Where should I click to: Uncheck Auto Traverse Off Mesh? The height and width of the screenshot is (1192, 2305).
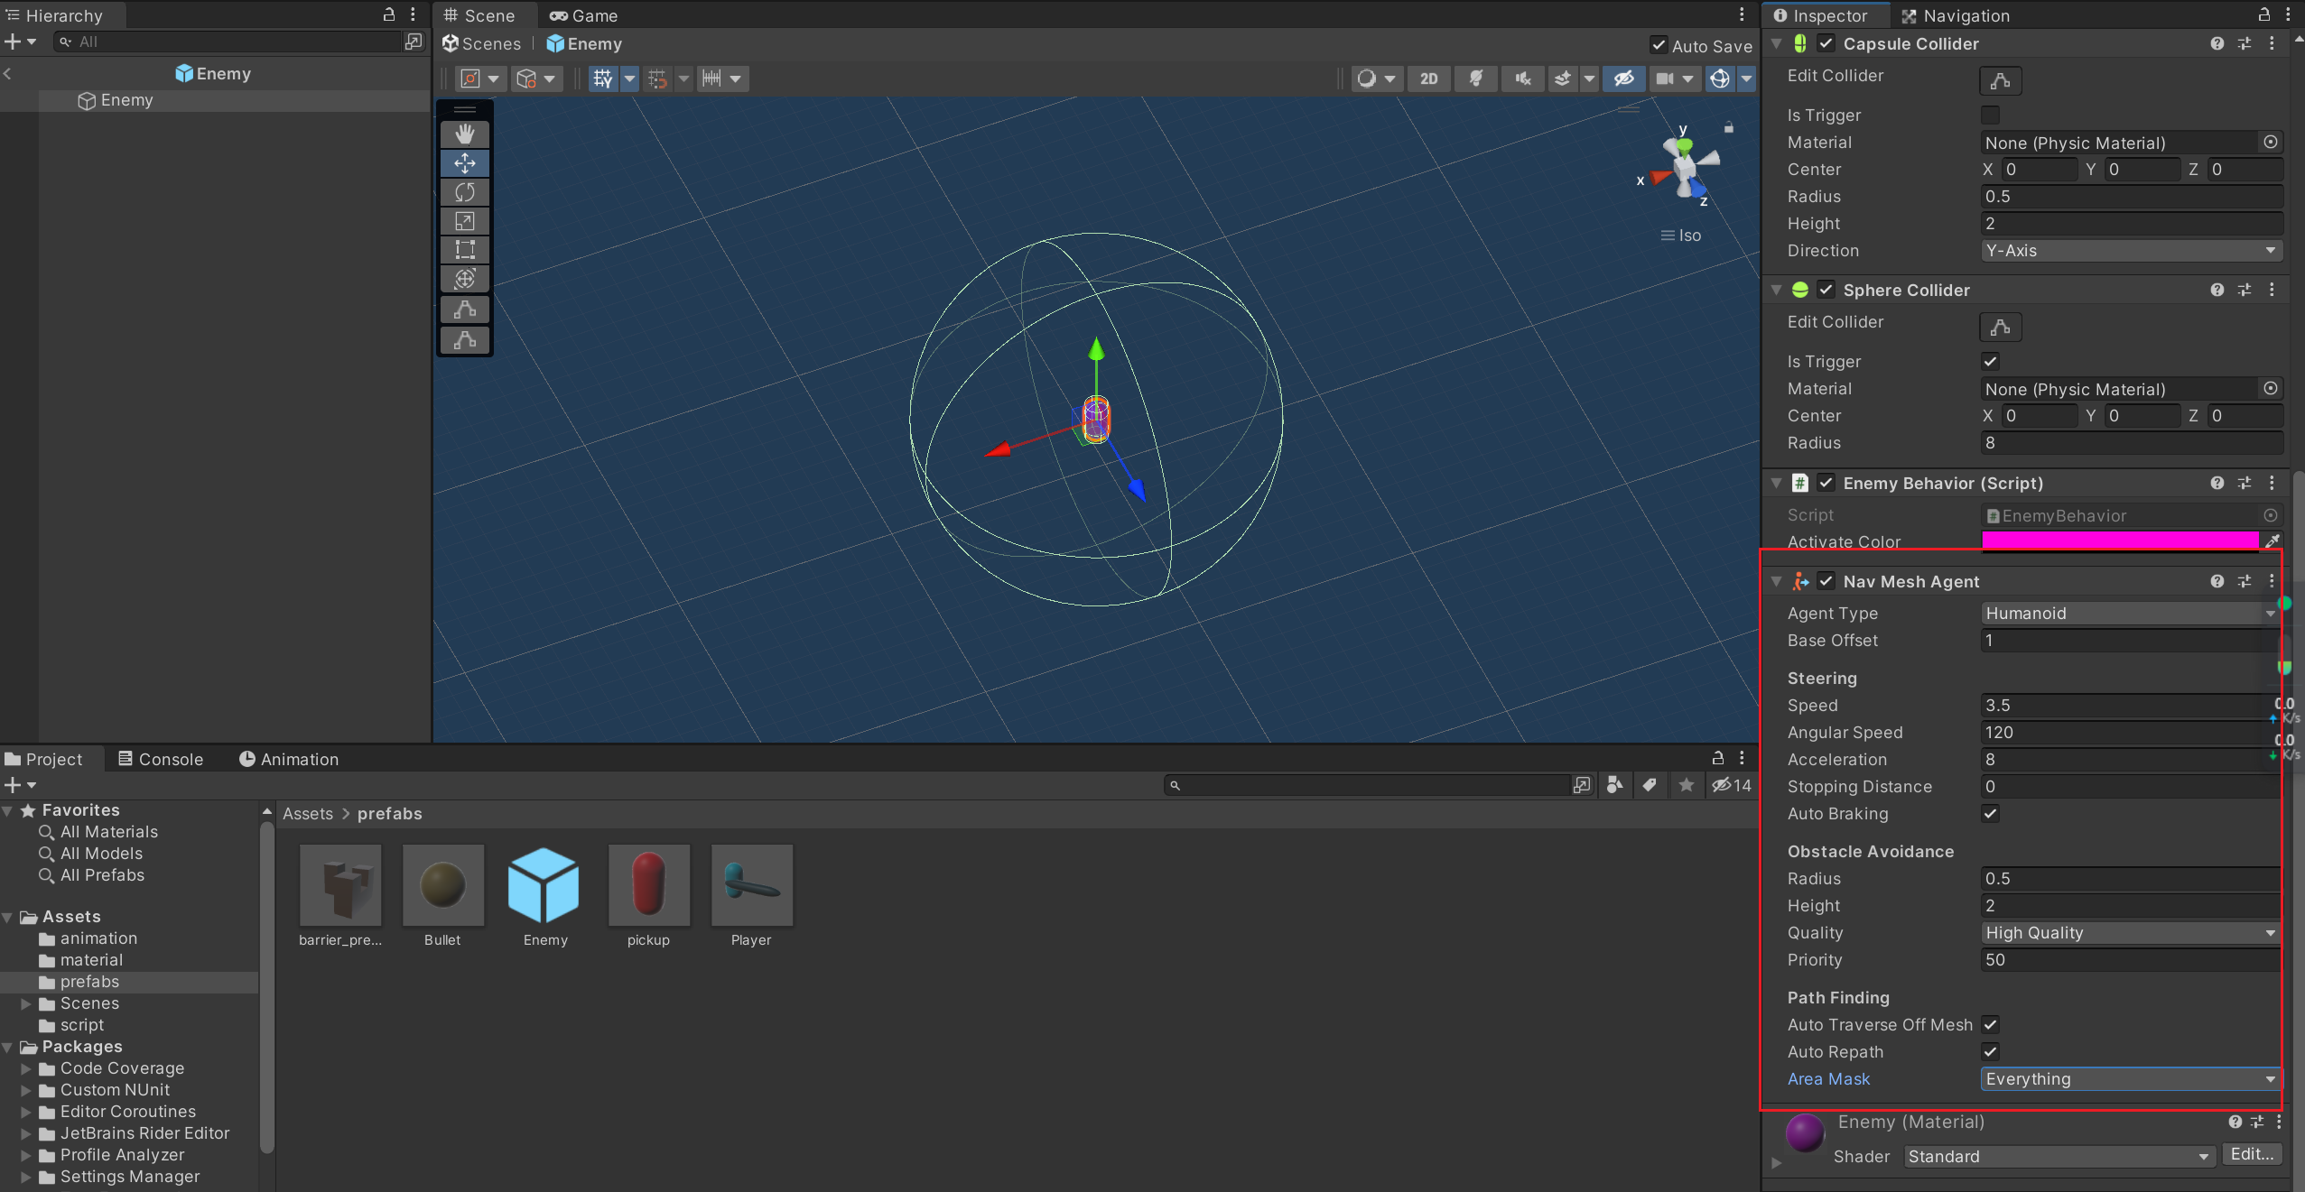click(1990, 1025)
